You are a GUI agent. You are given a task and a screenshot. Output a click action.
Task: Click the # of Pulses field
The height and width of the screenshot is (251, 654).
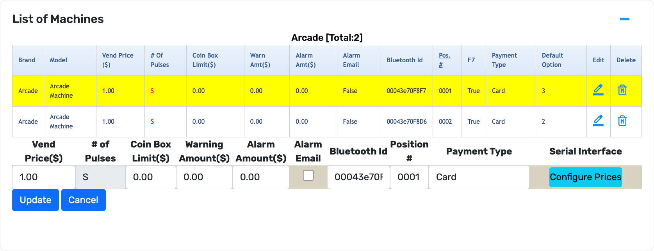click(x=100, y=177)
